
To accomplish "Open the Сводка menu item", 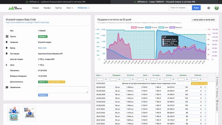I will click(35, 8).
